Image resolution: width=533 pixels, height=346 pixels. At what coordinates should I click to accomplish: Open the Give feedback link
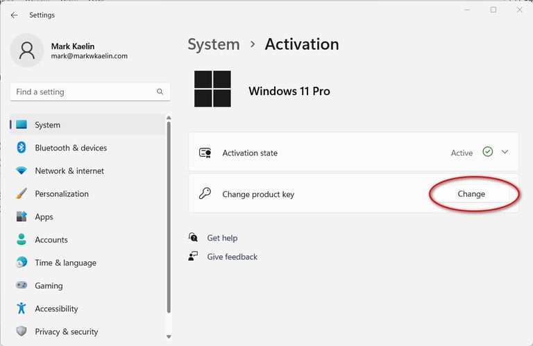click(x=232, y=257)
